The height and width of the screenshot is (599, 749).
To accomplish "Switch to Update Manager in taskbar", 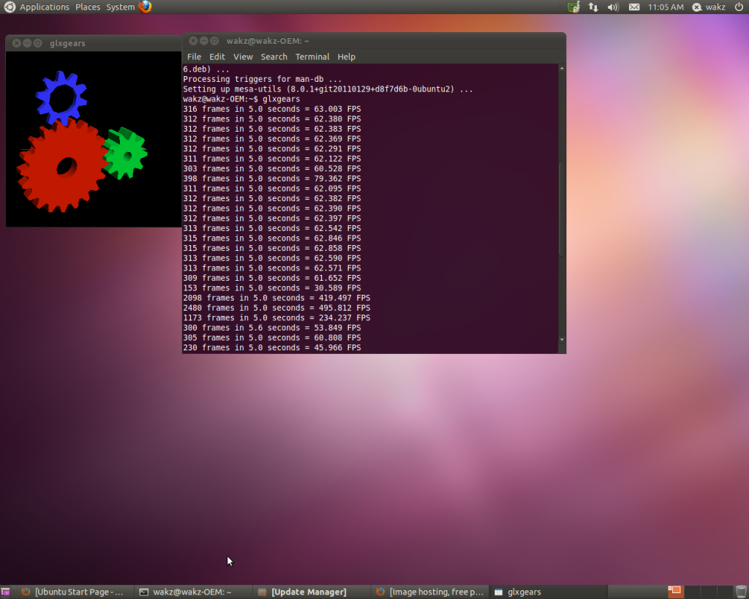I will pos(308,592).
